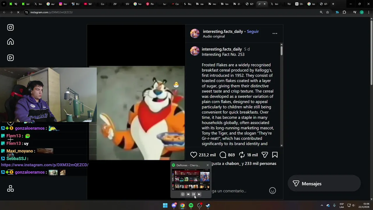Go to the Instagram Home feed icon

[10, 42]
